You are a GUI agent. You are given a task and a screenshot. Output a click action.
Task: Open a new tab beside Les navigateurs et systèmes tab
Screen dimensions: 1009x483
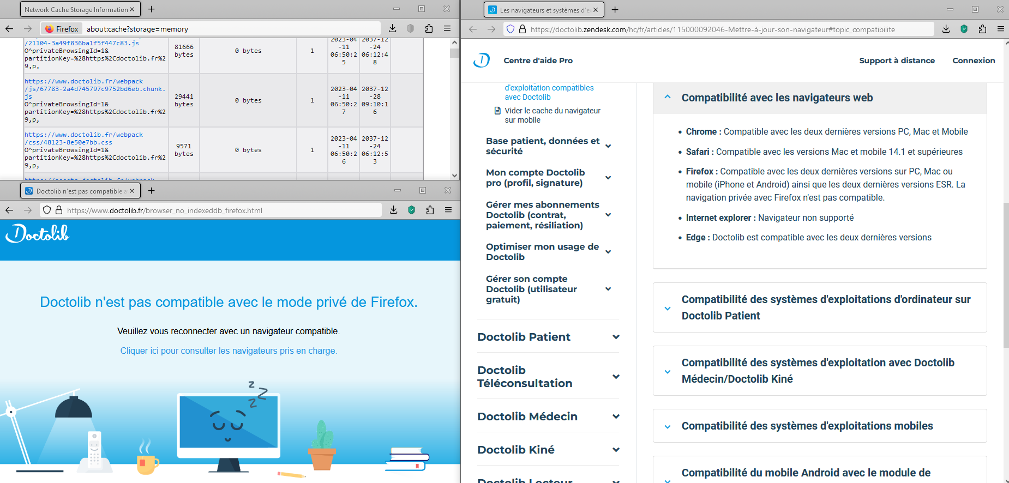[615, 9]
